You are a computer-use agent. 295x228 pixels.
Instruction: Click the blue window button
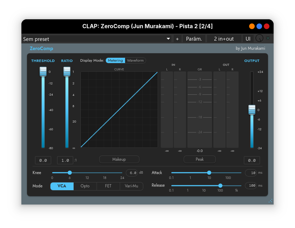click(259, 26)
